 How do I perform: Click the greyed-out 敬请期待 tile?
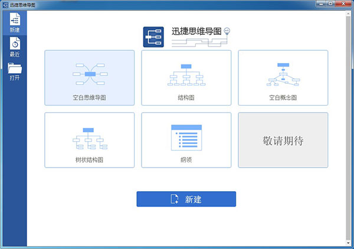283,140
